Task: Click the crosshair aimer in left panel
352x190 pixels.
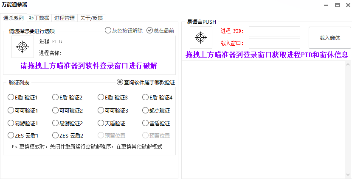Action: pos(23,47)
